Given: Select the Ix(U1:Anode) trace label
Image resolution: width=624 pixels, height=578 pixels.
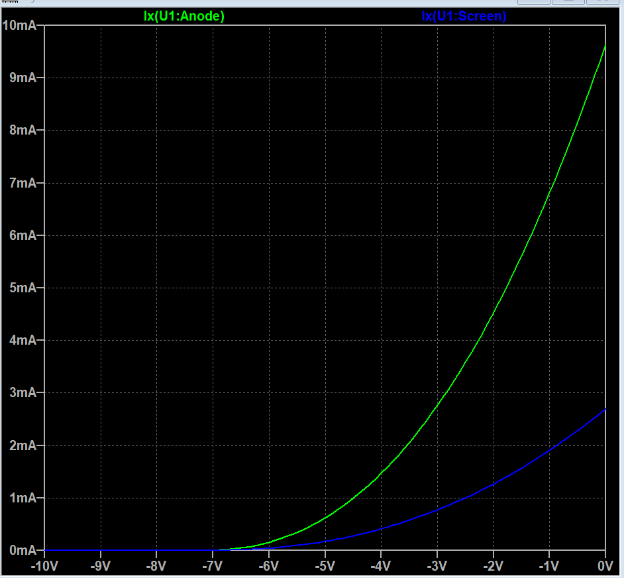Looking at the screenshot, I should click(184, 17).
